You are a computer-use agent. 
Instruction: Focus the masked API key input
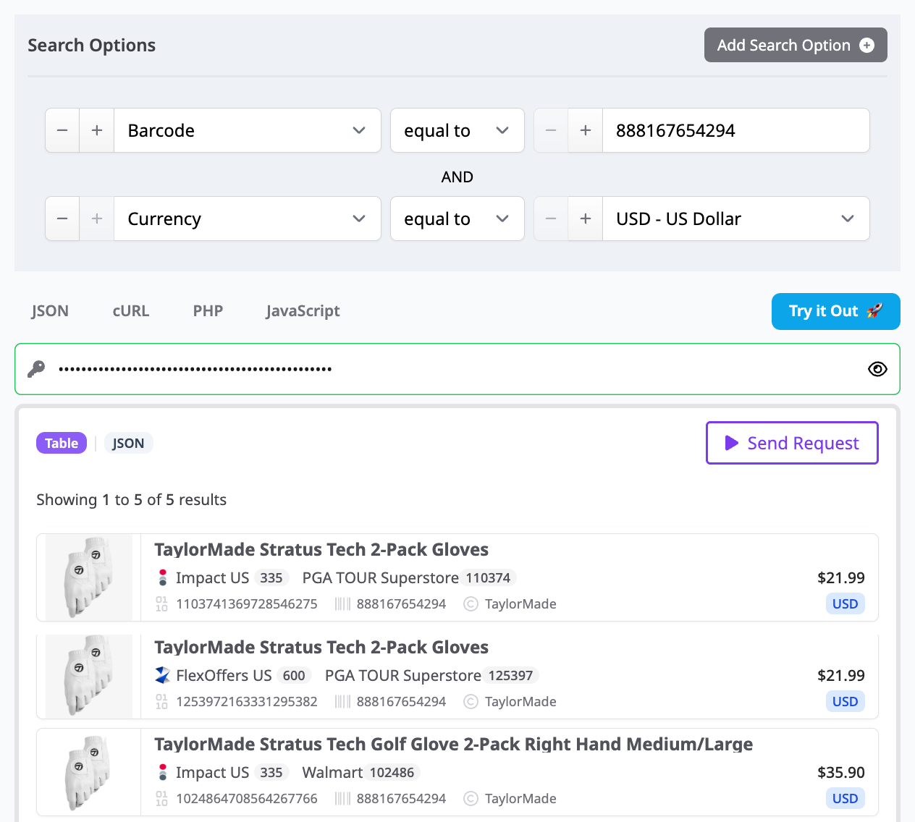point(456,369)
